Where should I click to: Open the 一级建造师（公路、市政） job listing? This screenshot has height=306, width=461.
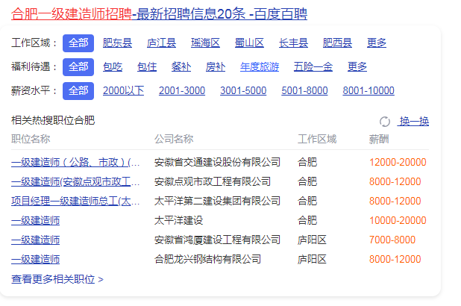point(75,162)
